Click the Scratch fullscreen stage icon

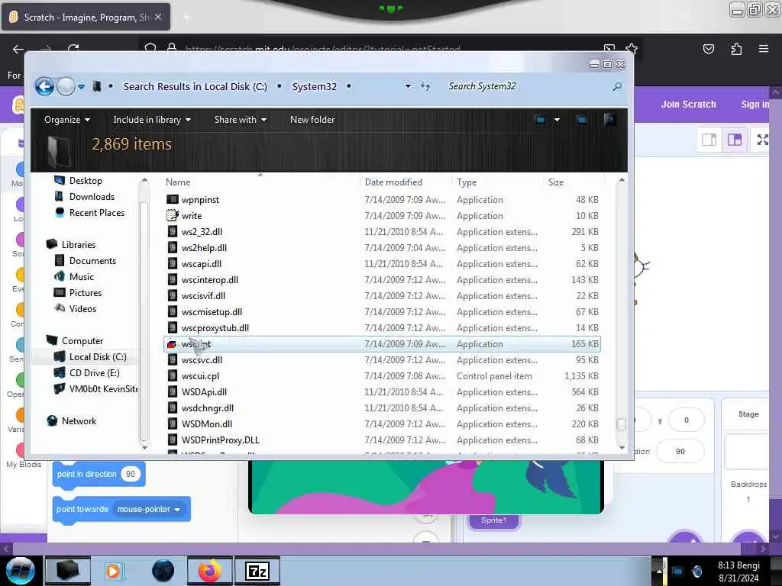click(x=762, y=140)
